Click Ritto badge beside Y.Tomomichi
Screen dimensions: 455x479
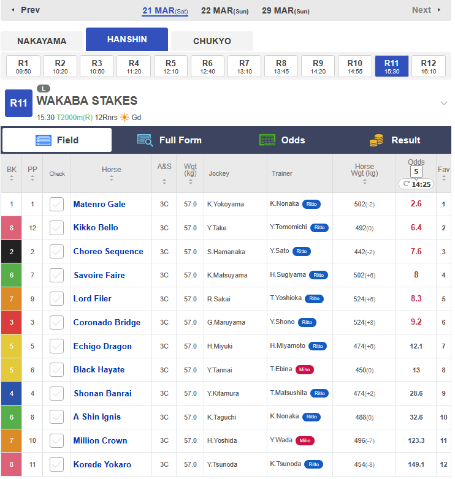[x=319, y=228]
